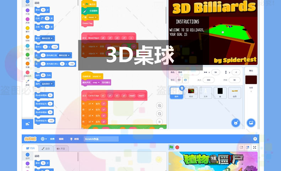Screen dimensions: 281x171
Task: Select the dark red stage backdrop thumbnail
Action: click(251, 80)
